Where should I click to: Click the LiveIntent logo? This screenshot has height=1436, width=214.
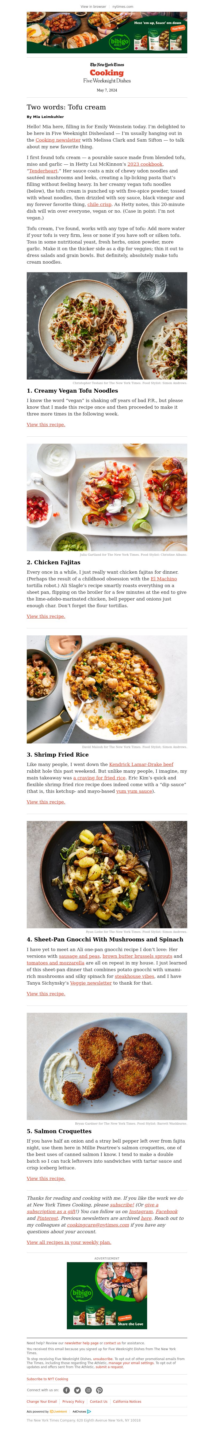click(x=58, y=1412)
